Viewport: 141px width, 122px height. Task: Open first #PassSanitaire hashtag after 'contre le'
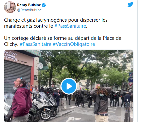(x=70, y=26)
